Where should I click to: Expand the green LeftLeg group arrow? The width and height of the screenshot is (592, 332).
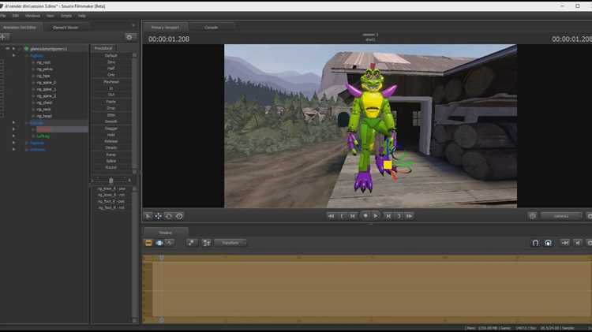(x=13, y=136)
